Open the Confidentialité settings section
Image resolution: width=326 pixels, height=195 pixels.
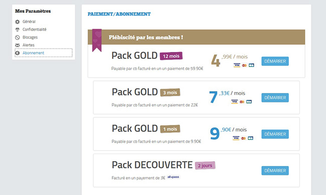pos(35,29)
